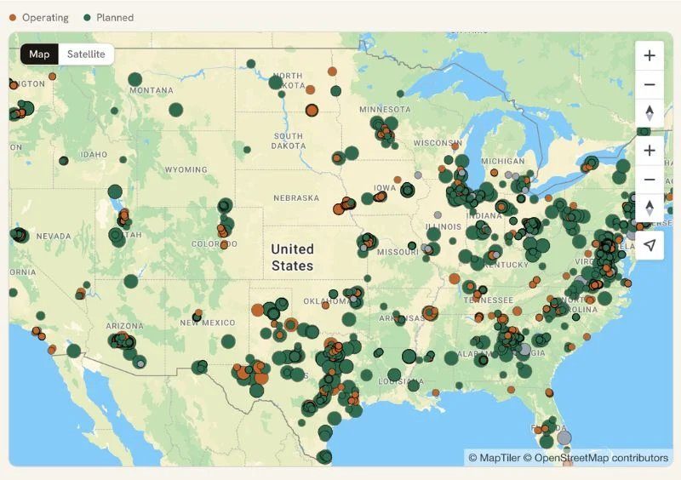681x480 pixels.
Task: Click the ILLINOIS state label
Action: pos(444,226)
